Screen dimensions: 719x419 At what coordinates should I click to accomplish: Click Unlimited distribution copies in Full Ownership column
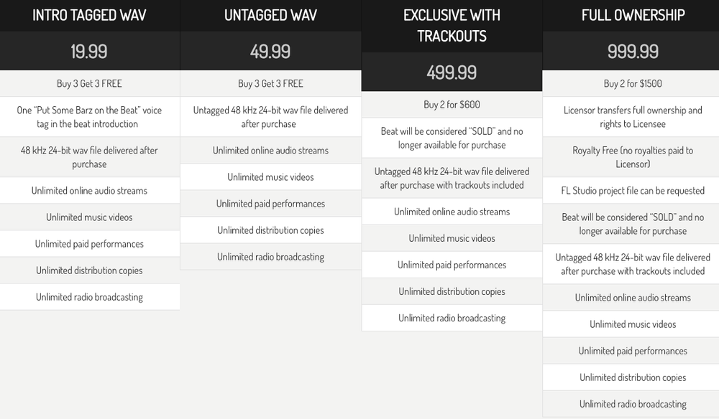633,377
